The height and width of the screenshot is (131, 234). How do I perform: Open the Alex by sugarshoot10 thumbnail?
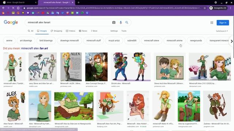click(x=189, y=106)
